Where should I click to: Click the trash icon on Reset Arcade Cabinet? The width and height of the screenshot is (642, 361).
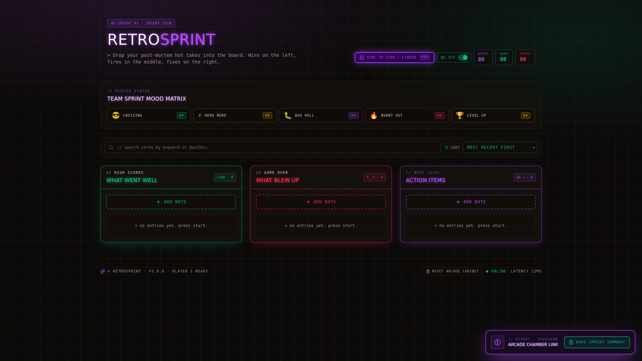(428, 271)
